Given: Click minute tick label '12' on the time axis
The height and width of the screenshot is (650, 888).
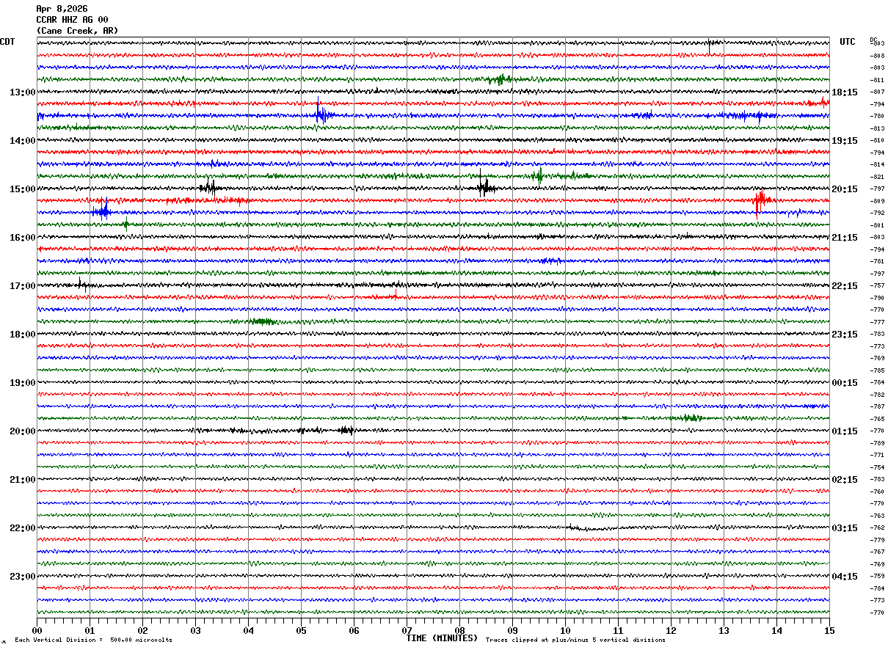Looking at the screenshot, I should pos(671,630).
